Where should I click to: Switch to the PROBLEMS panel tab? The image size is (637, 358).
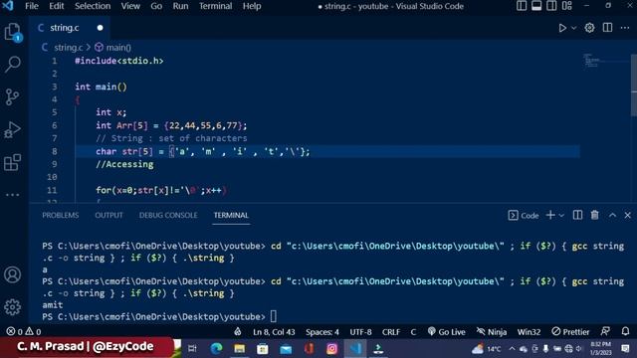[x=60, y=215]
